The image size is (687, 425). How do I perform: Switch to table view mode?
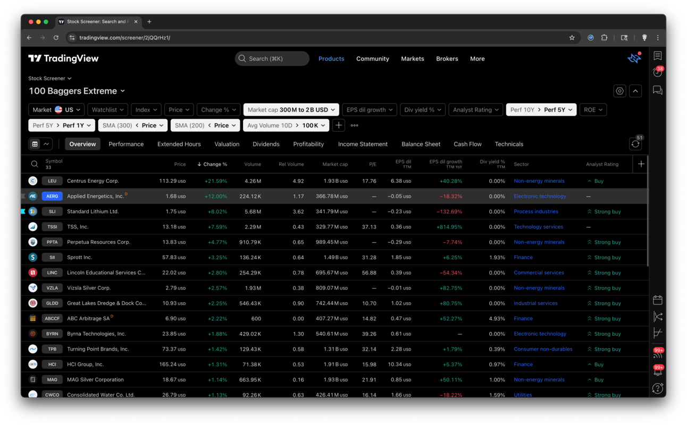point(35,144)
